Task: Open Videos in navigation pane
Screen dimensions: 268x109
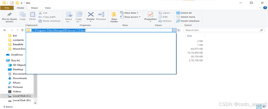Action: coord(15,92)
